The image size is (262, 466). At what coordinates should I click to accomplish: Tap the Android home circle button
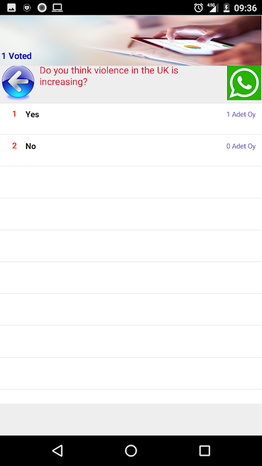pos(131,450)
